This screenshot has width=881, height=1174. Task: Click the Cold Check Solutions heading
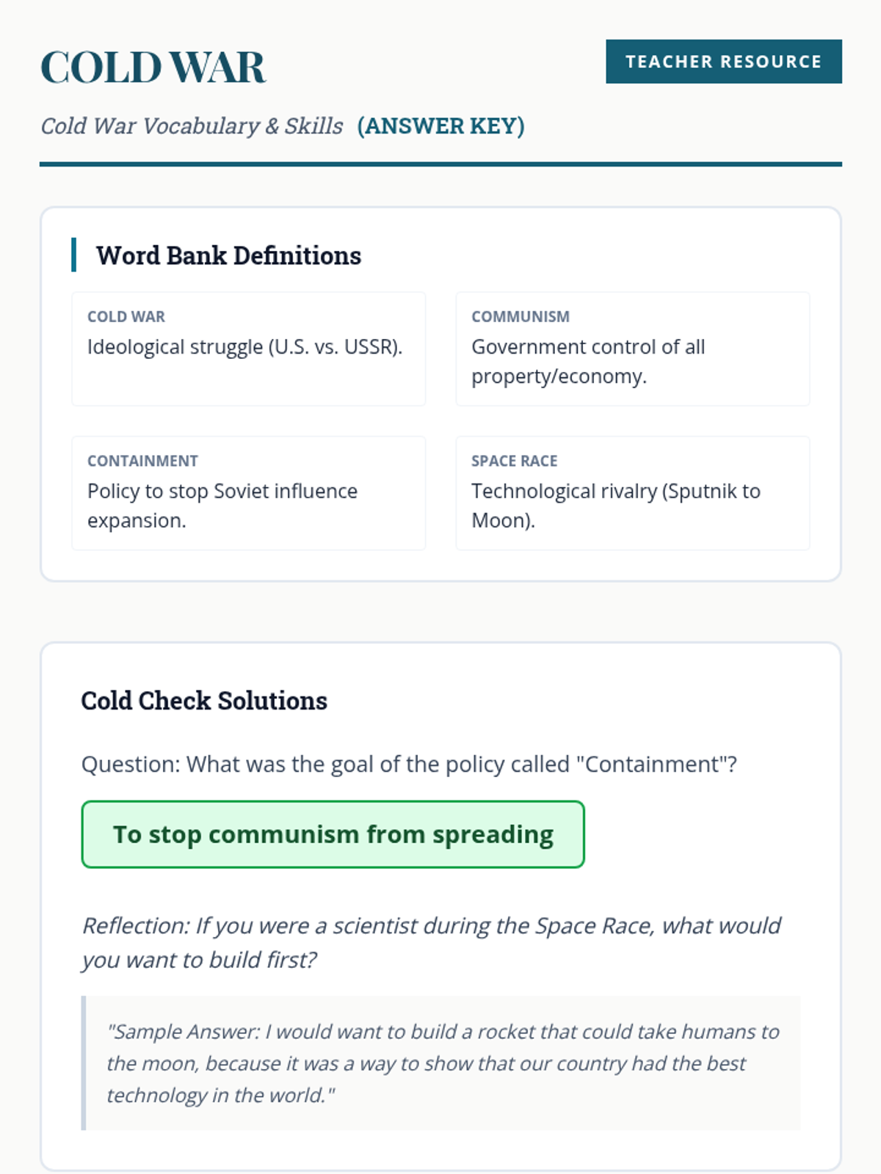204,701
